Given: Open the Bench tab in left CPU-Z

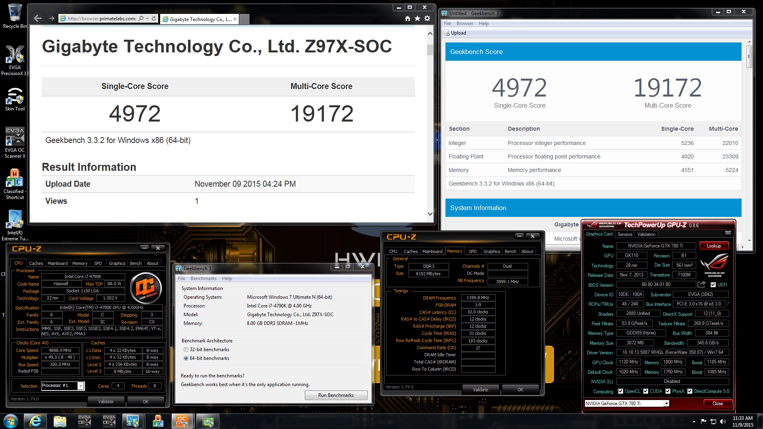Looking at the screenshot, I should (136, 263).
